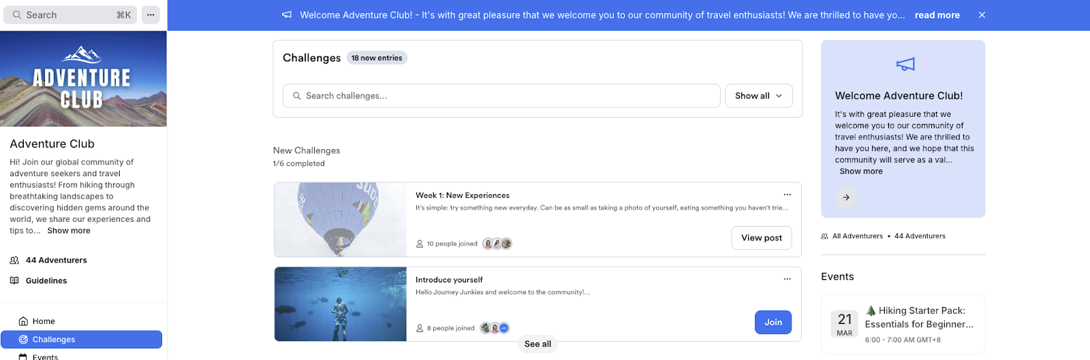Focus the Search challenges input field
Viewport: 1090px width, 360px height.
point(501,96)
